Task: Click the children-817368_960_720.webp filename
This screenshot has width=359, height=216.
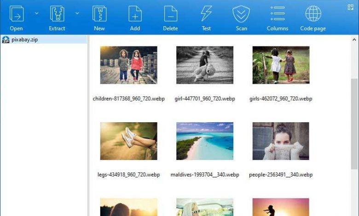Action: coord(129,99)
